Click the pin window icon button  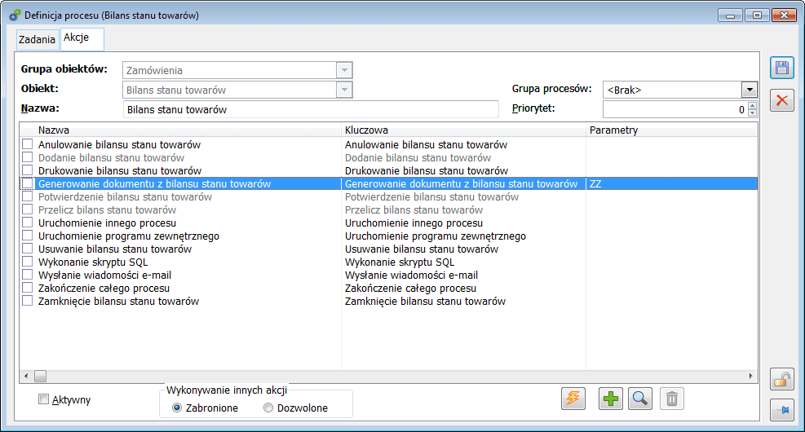(782, 411)
